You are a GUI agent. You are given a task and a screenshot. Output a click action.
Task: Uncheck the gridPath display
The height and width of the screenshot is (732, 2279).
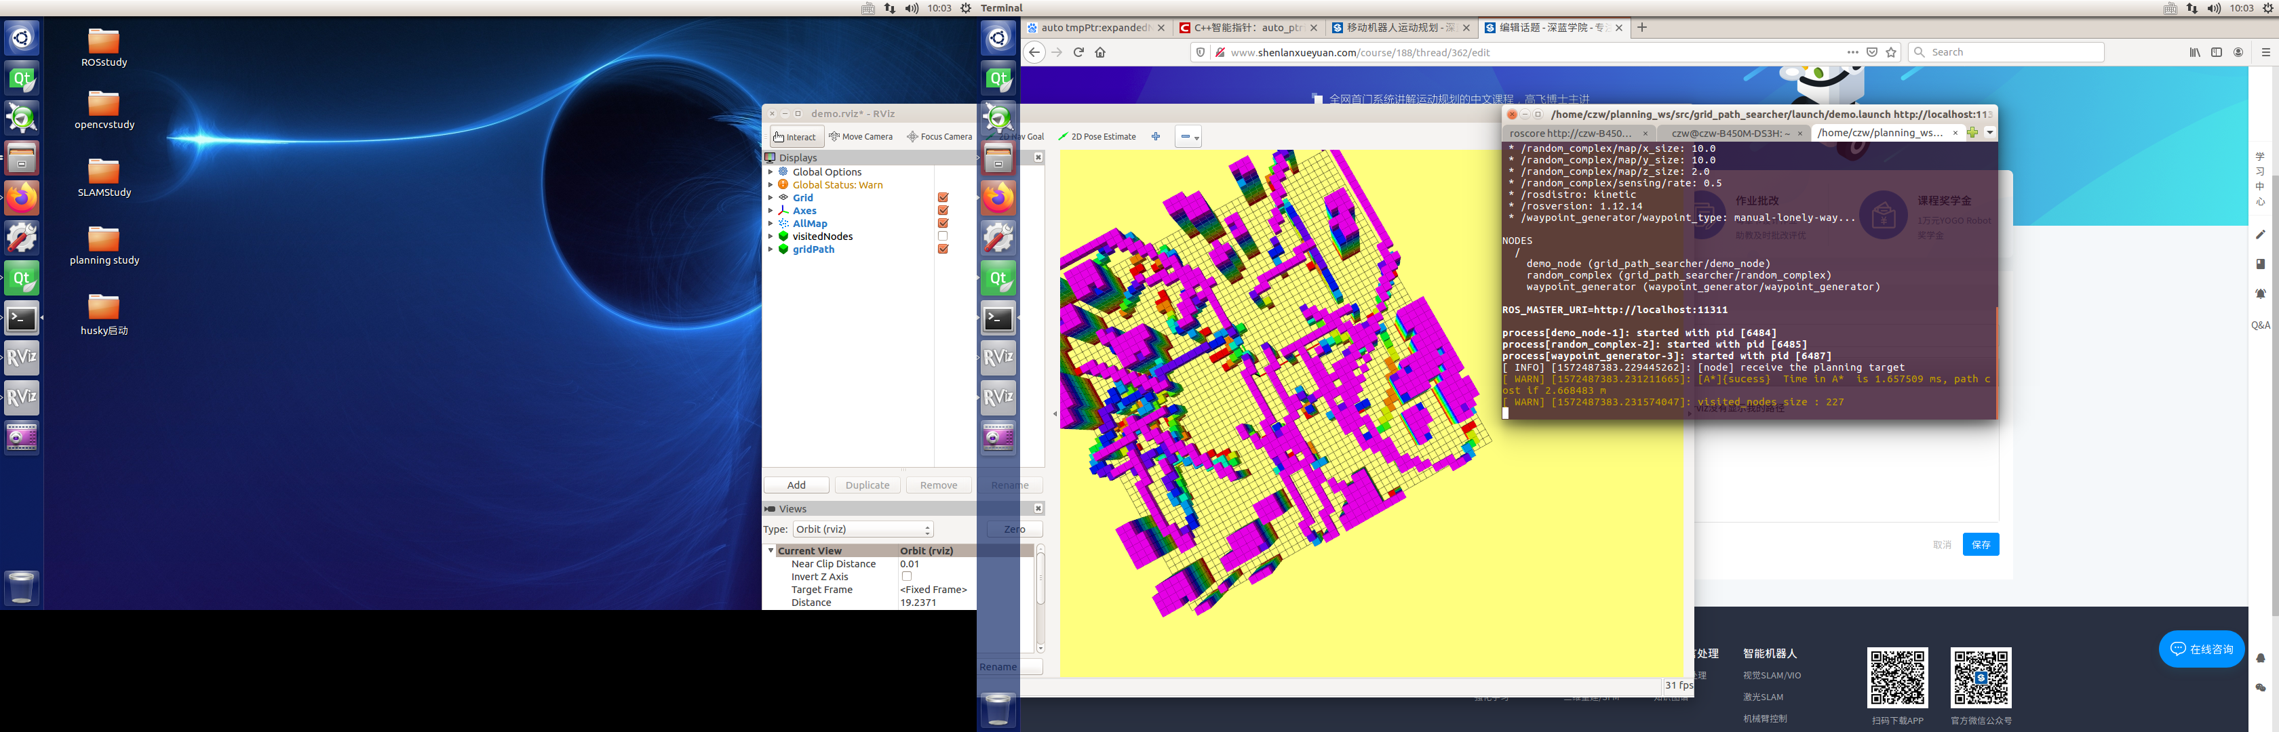pyautogui.click(x=943, y=249)
